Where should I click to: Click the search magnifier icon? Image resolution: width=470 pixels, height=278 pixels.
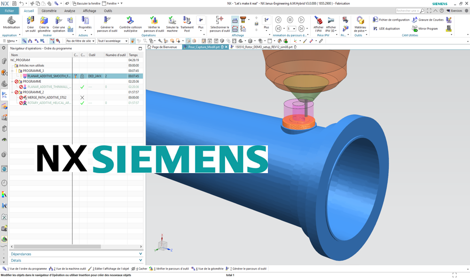click(x=422, y=10)
